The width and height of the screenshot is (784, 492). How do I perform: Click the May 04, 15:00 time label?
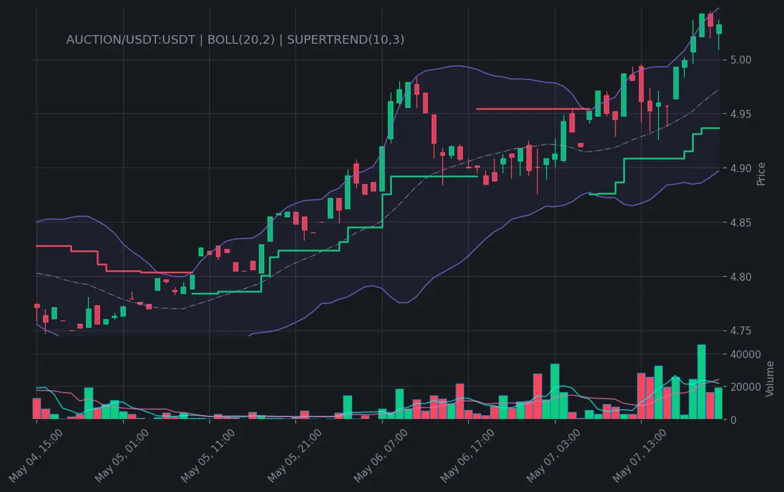(36, 455)
